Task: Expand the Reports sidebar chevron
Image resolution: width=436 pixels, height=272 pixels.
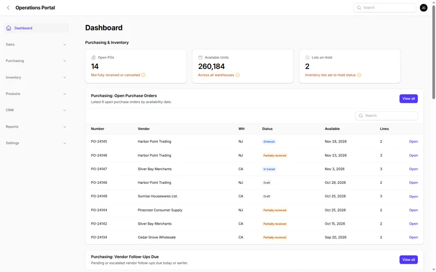Action: coord(64,127)
